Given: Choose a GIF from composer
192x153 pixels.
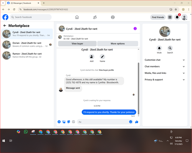Looking at the screenshot, I should coord(73,122).
